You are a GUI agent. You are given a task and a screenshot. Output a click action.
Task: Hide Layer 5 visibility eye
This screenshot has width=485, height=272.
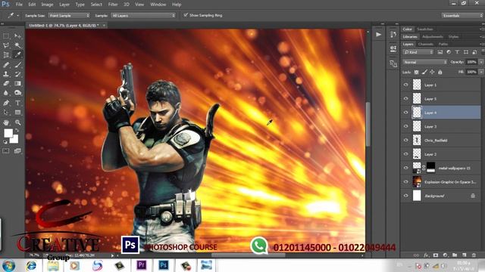[406, 98]
